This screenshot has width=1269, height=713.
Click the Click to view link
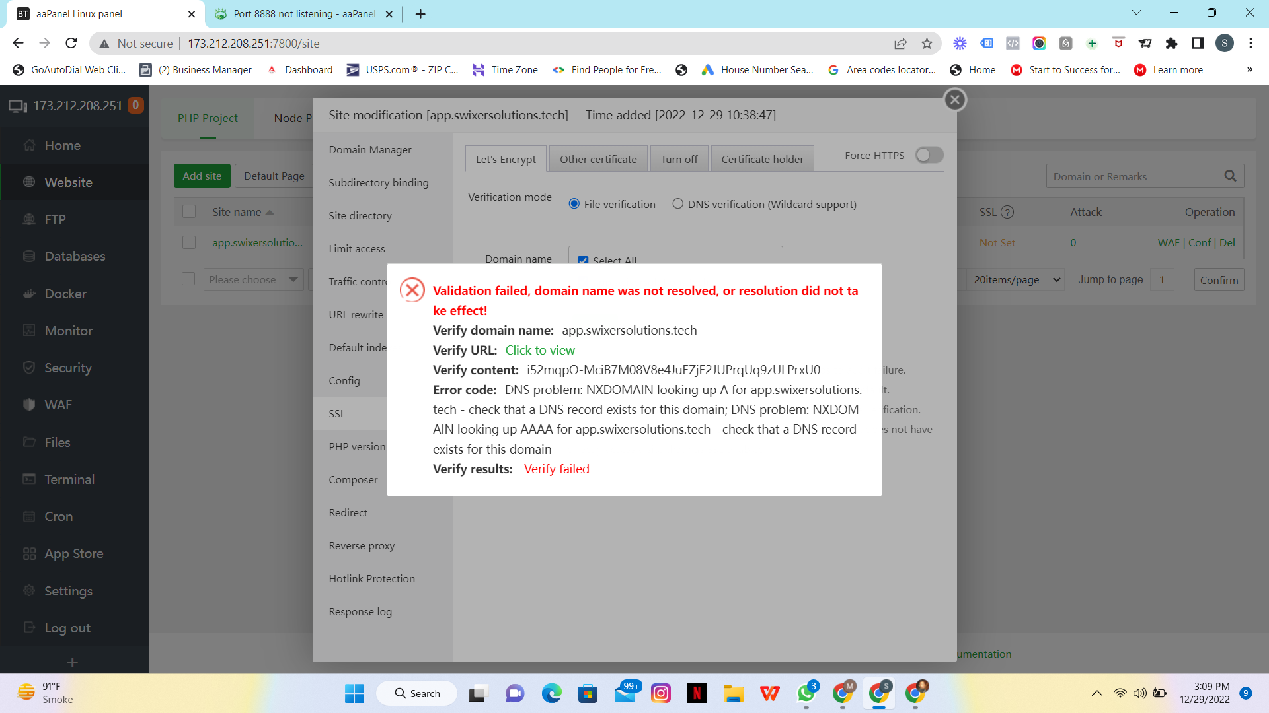point(539,350)
